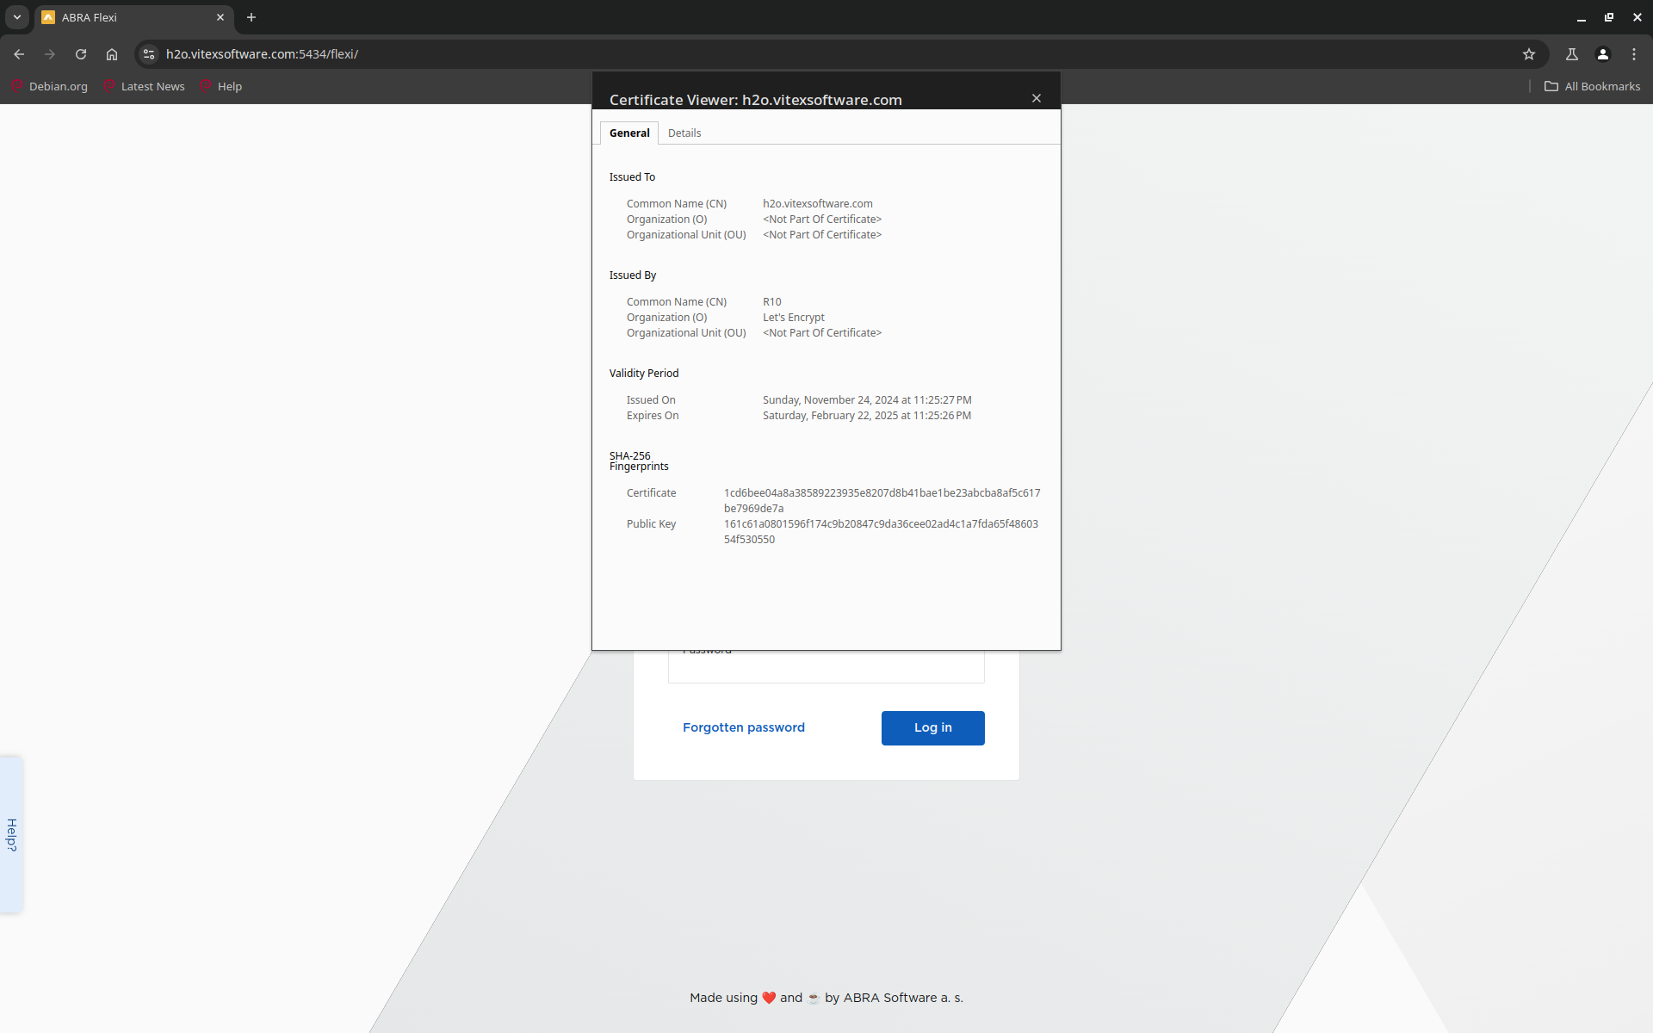The width and height of the screenshot is (1653, 1033).
Task: Click the SHA-256 Fingerprints heading
Action: tap(639, 461)
